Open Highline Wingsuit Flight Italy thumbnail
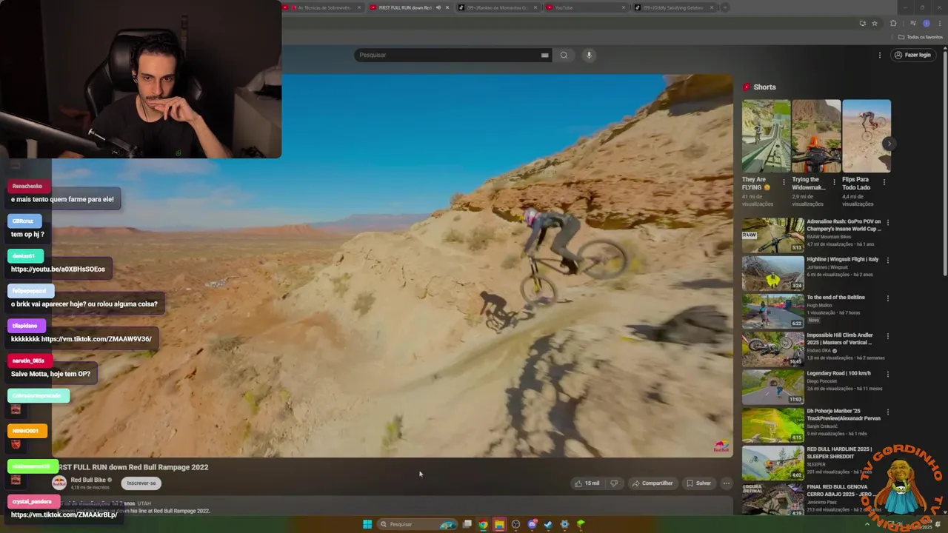948x533 pixels. [x=773, y=273]
